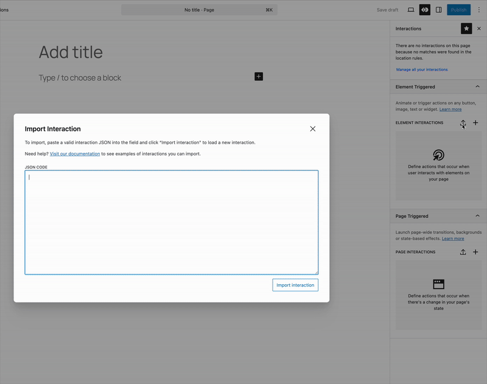The image size is (487, 384).
Task: Click the import icon for Page Interactions
Action: [x=463, y=252]
